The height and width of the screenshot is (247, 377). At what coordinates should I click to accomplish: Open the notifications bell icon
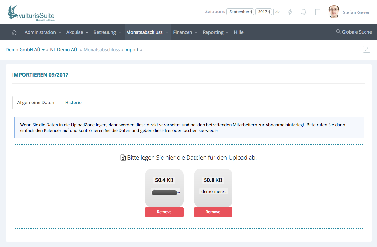tap(303, 12)
